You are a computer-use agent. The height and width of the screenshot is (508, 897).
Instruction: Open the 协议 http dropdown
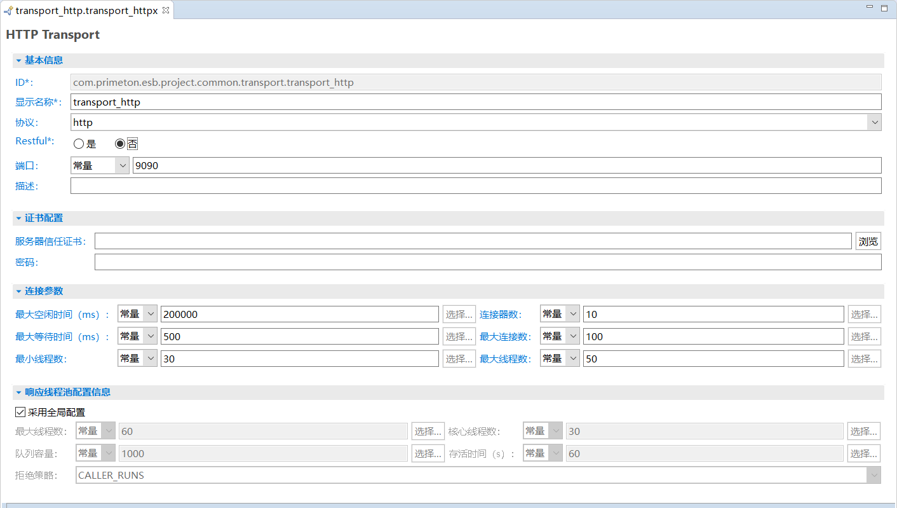click(x=874, y=122)
